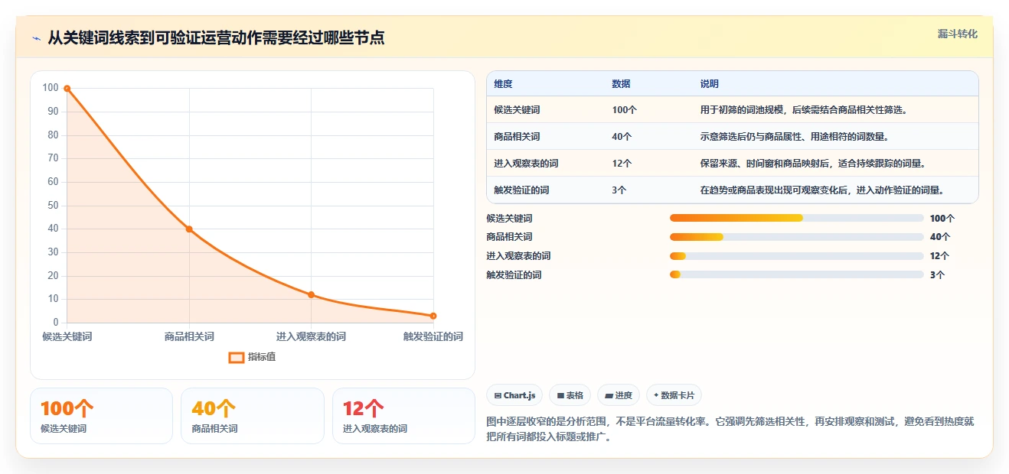Select the 数据卡片 chip
1009x474 pixels.
click(674, 395)
